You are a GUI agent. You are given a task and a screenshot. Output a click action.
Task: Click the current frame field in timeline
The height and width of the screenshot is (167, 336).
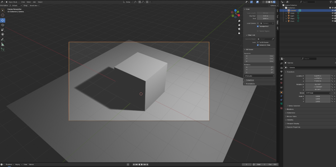pyautogui.click(x=247, y=165)
